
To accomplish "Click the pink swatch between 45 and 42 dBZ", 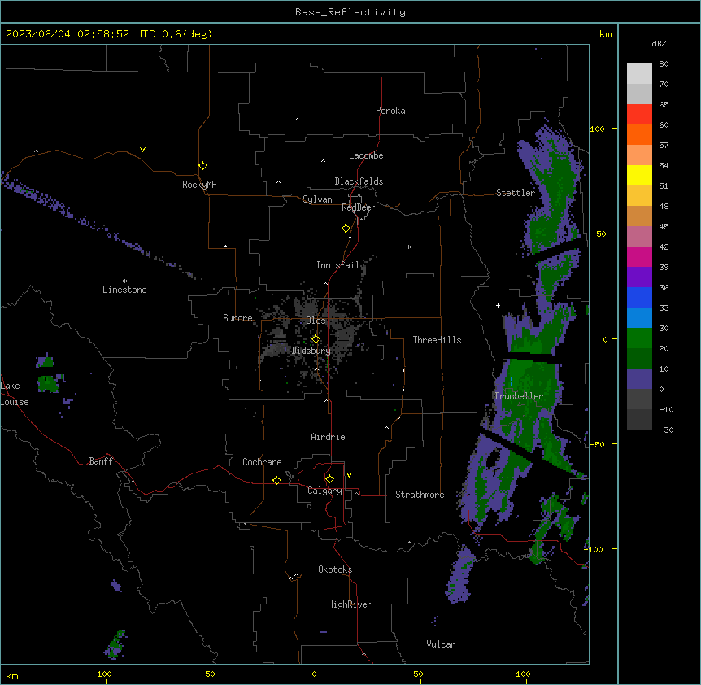I will tap(639, 237).
